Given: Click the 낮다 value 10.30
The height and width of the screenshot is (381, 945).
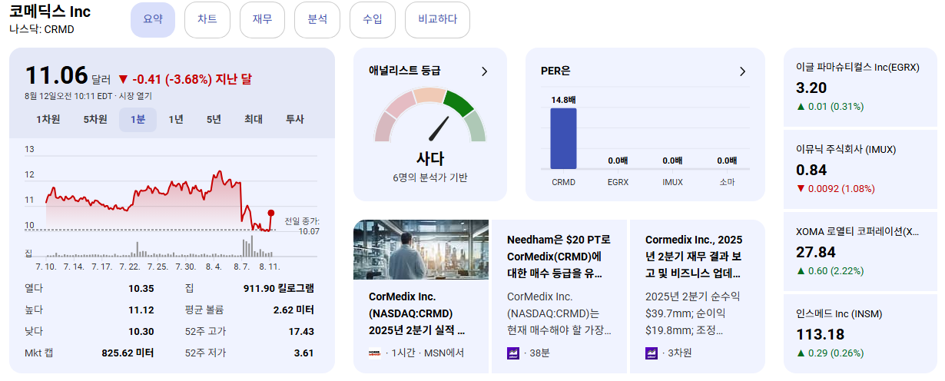Looking at the screenshot, I should (141, 331).
